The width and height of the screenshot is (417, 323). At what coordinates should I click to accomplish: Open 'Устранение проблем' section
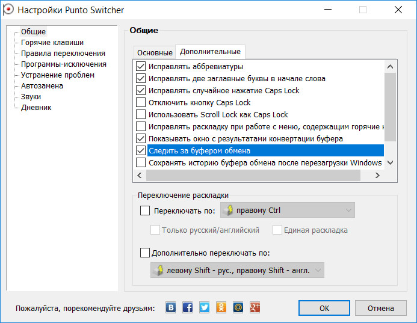point(58,75)
